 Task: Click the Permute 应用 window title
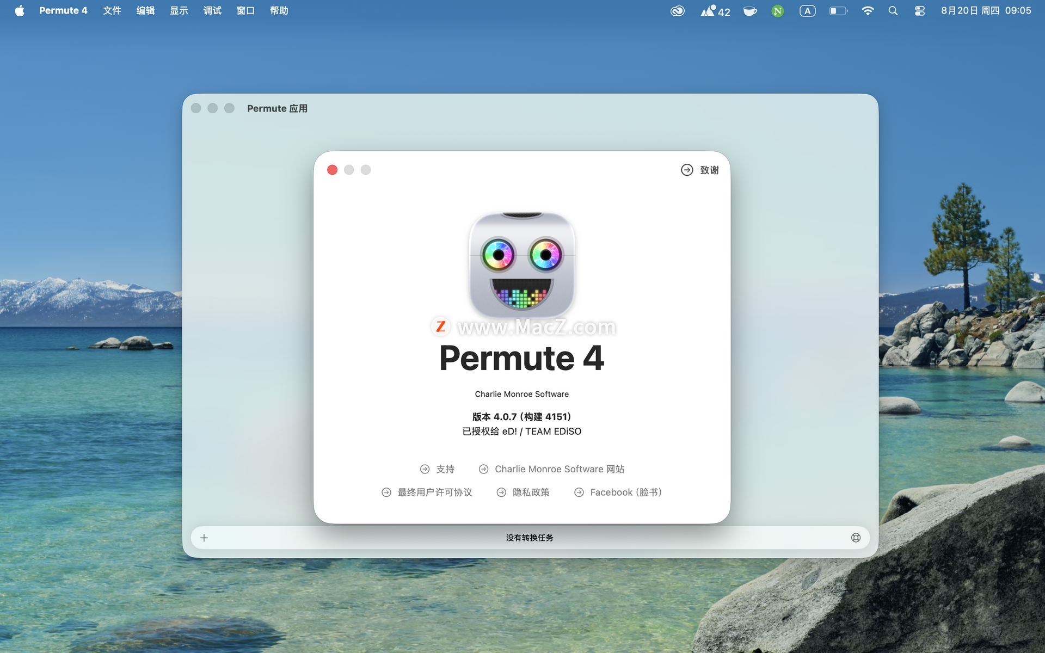click(x=277, y=108)
